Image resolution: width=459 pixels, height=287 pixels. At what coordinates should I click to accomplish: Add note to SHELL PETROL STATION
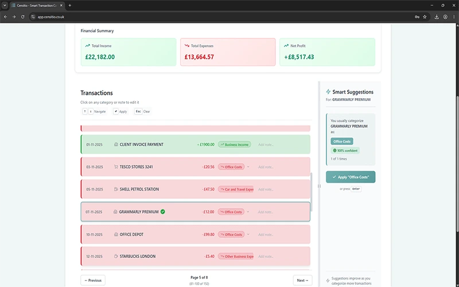266,189
